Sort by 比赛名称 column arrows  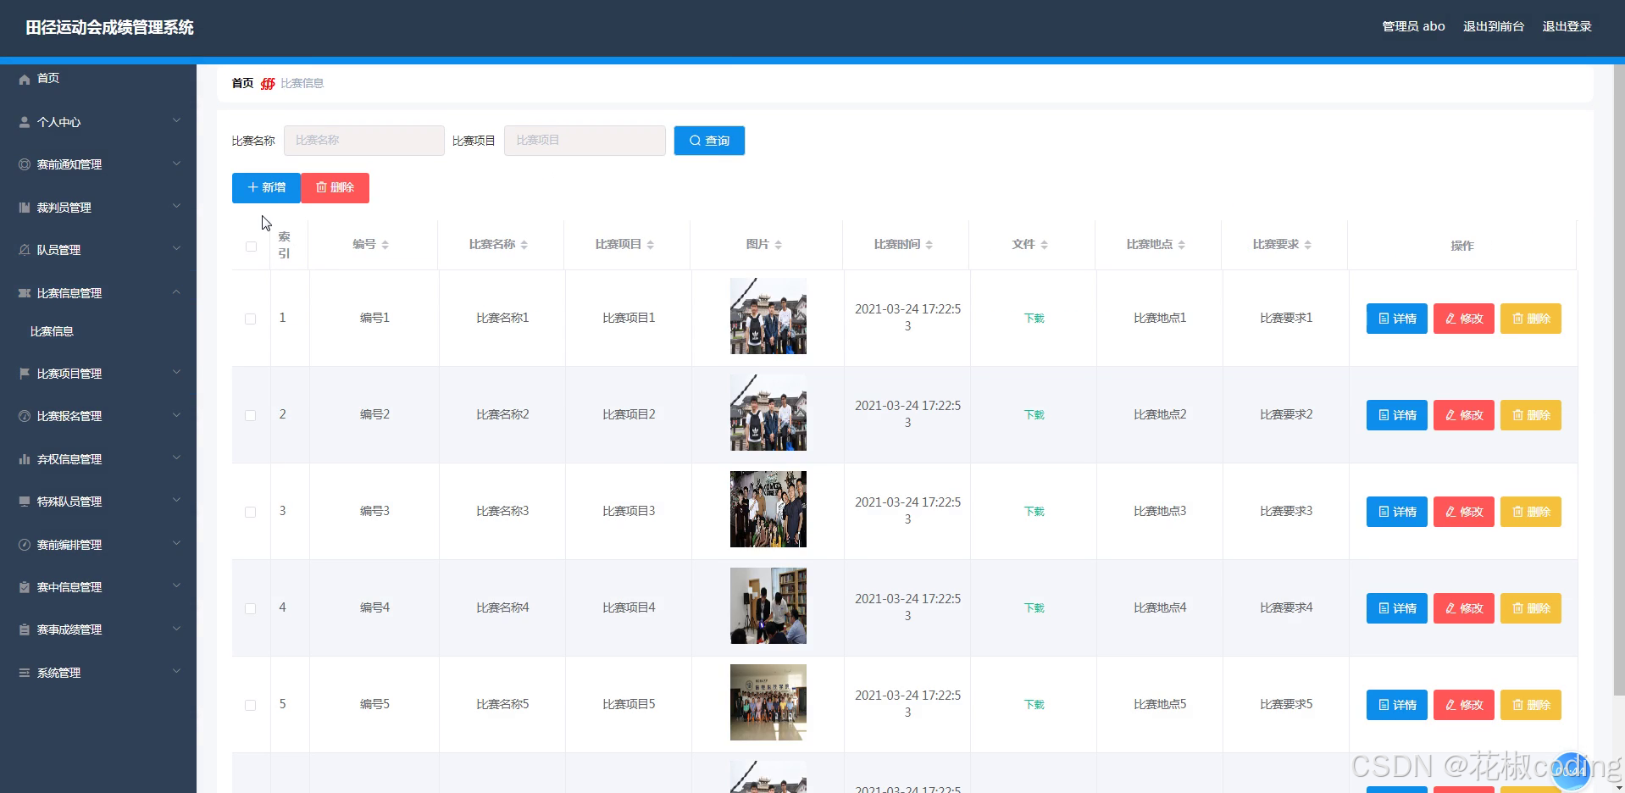[x=524, y=245]
